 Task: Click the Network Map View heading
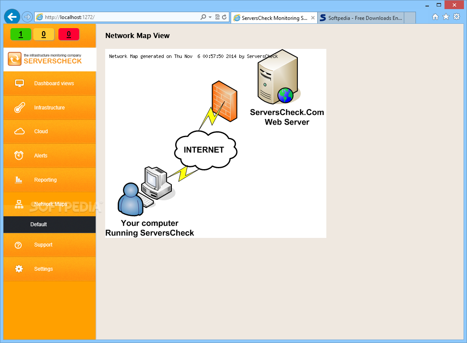click(x=137, y=36)
